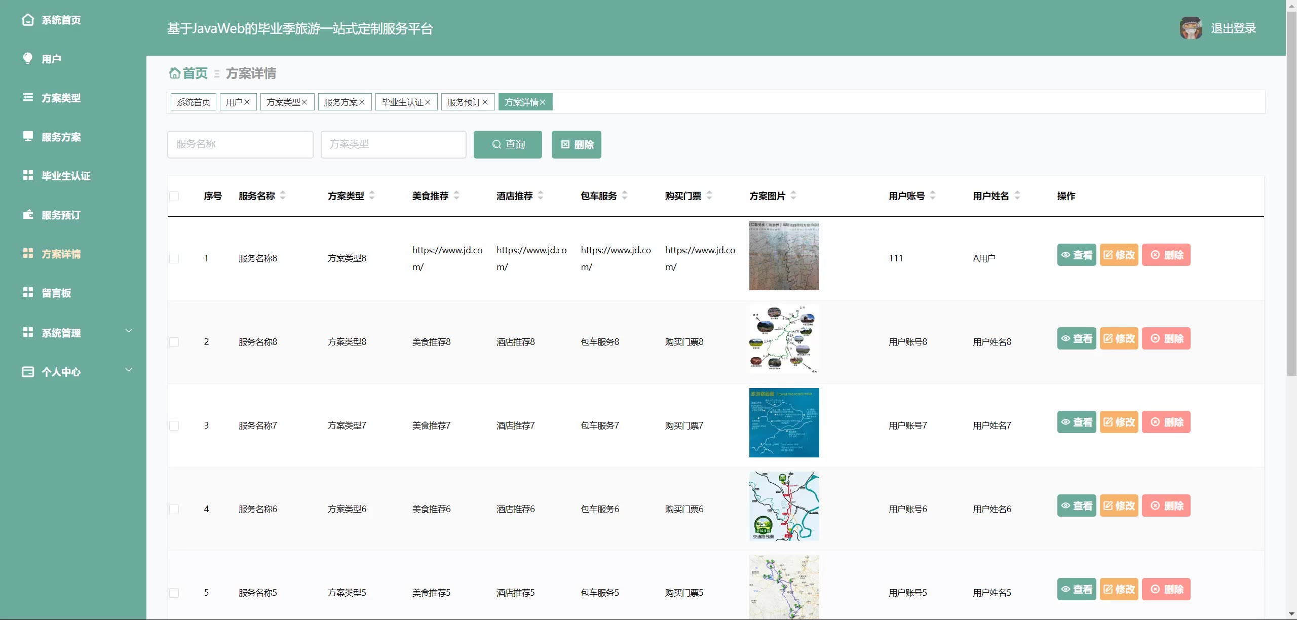Tick the checkbox for row 3
Image resolution: width=1297 pixels, height=620 pixels.
click(174, 425)
